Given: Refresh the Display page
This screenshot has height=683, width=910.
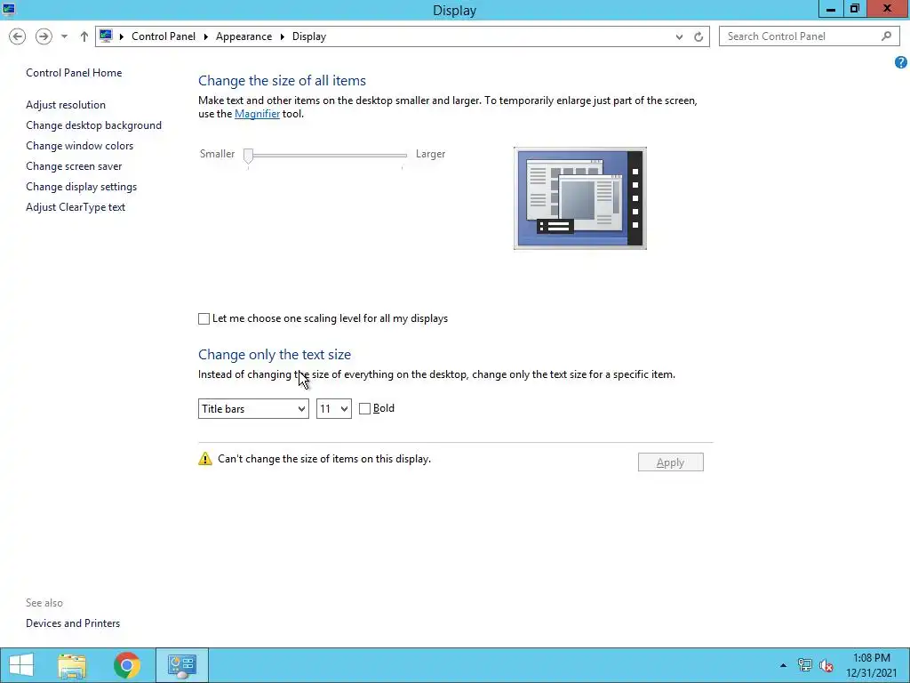Looking at the screenshot, I should tap(698, 36).
